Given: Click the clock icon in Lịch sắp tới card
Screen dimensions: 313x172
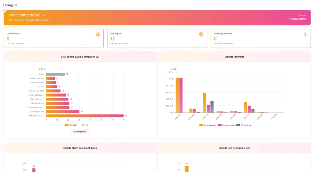Looking at the screenshot, I should point(201,34).
